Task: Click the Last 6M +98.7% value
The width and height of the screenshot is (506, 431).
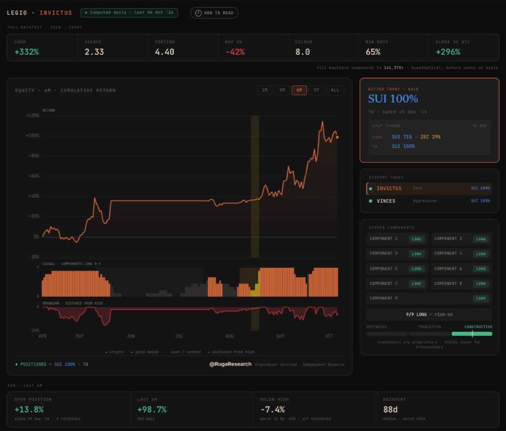Action: pyautogui.click(x=152, y=409)
